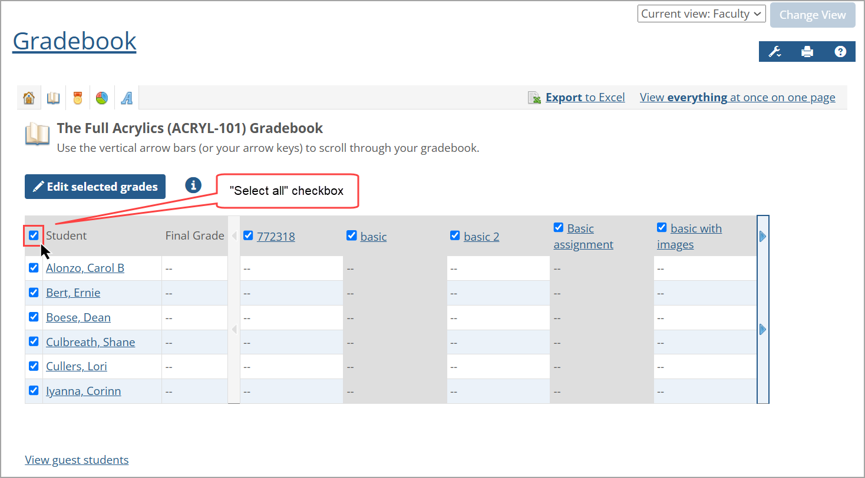Click the Change View button
This screenshot has height=478, width=865.
[813, 15]
